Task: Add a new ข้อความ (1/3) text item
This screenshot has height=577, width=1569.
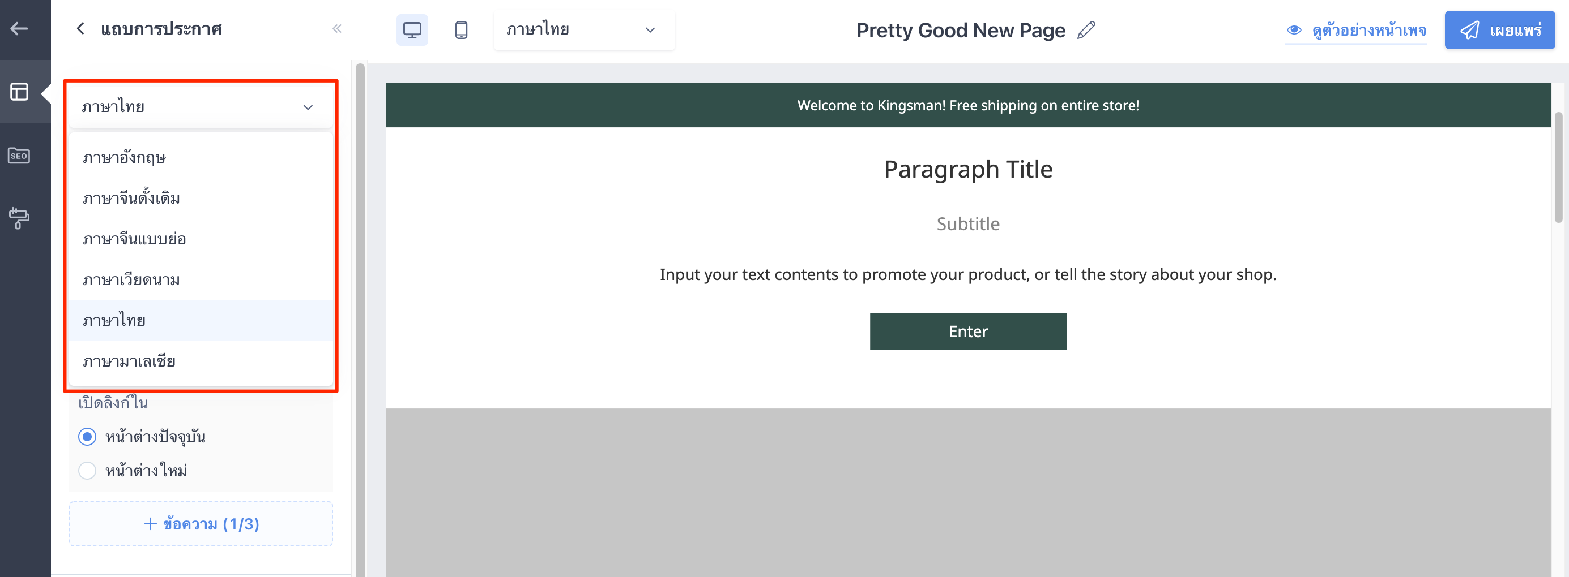Action: point(201,523)
